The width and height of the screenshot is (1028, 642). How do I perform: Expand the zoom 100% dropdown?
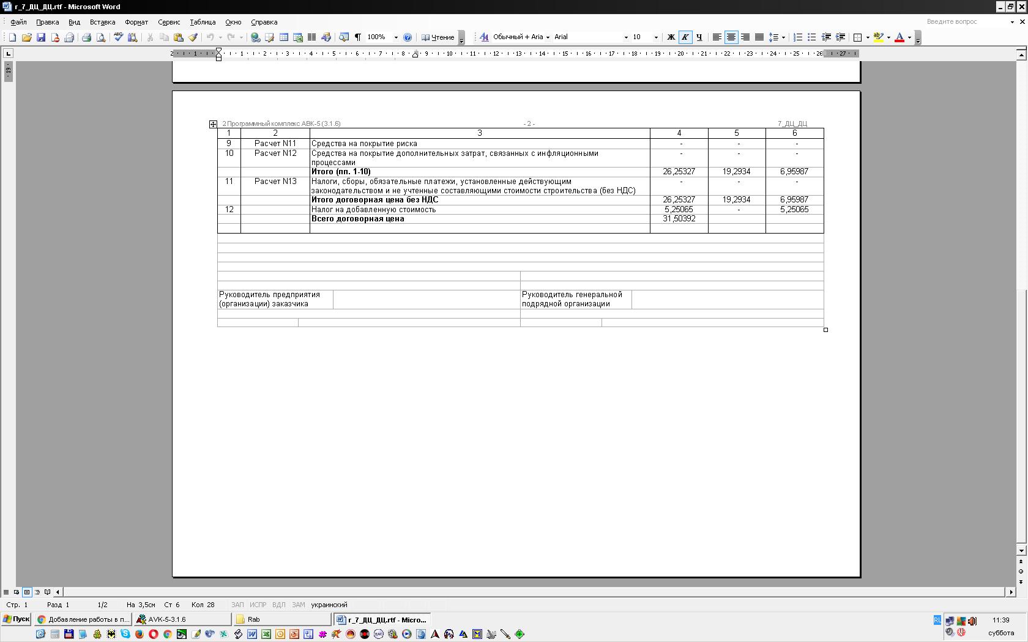396,37
